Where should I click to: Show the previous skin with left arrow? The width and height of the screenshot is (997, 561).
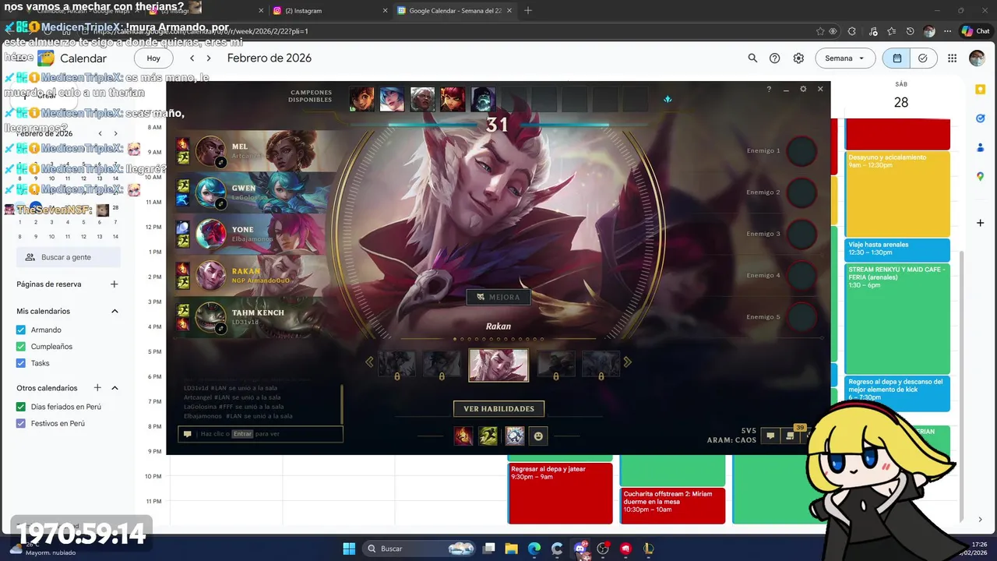tap(369, 362)
